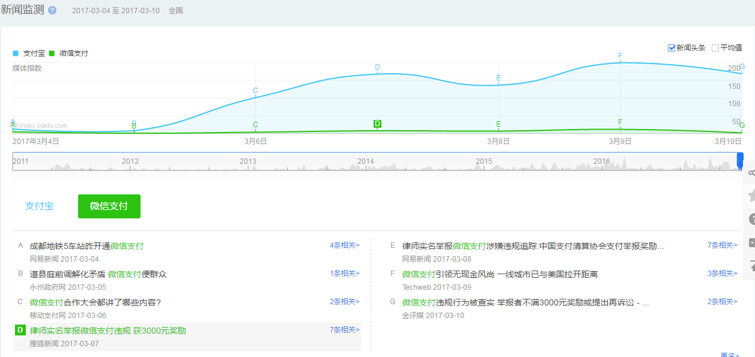The width and height of the screenshot is (755, 357).
Task: Click the 2013 label on the year timeline
Action: (248, 161)
